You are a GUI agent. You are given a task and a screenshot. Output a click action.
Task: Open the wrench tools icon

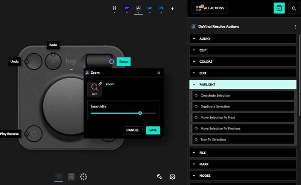pyautogui.click(x=159, y=177)
